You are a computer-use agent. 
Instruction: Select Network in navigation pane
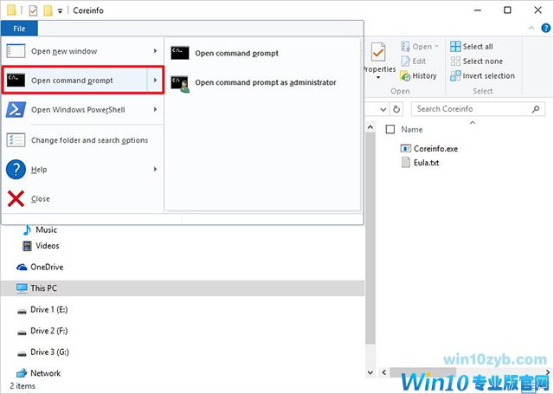point(38,373)
